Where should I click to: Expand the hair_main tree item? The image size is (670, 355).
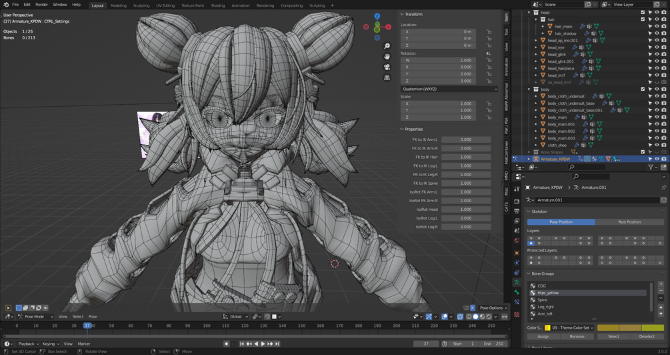pyautogui.click(x=543, y=27)
